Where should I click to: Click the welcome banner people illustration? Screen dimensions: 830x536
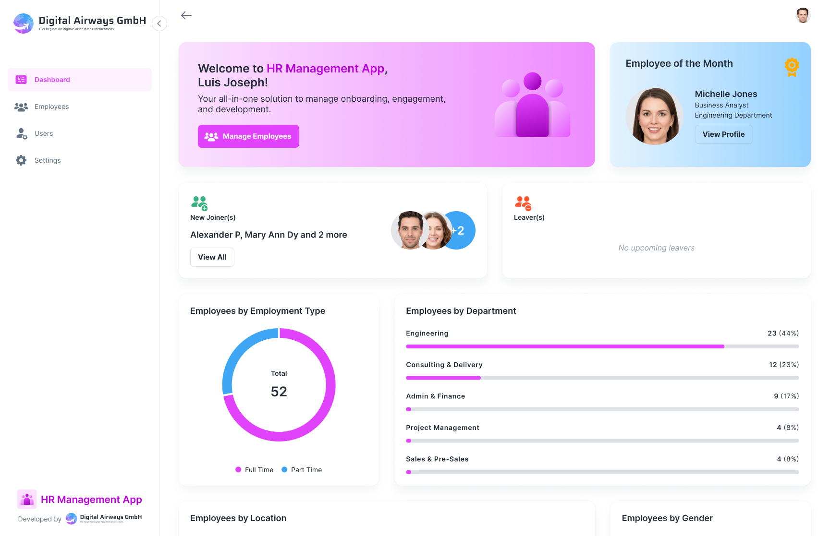click(x=532, y=105)
